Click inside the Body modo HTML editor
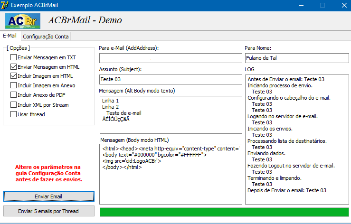The image size is (351, 224). click(x=171, y=174)
